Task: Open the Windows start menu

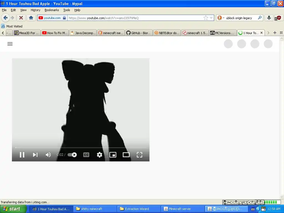Action: pos(13,209)
